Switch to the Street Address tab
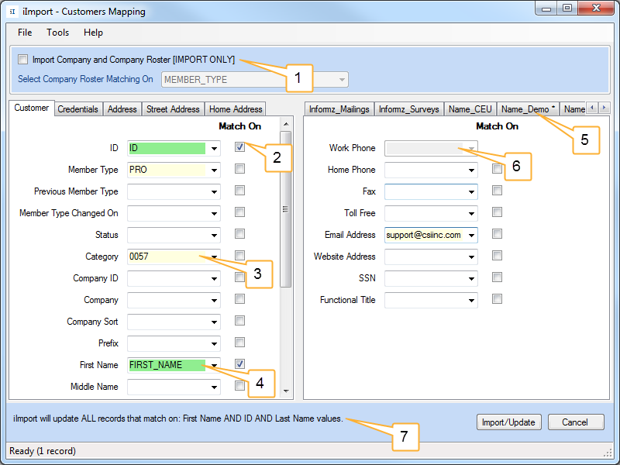This screenshot has height=465, width=620. pos(174,109)
